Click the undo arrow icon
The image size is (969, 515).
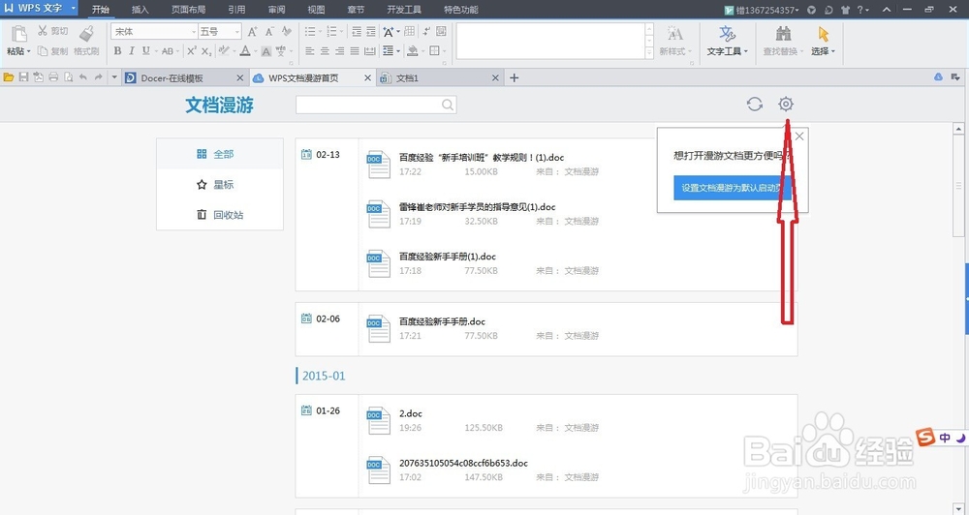coord(82,77)
